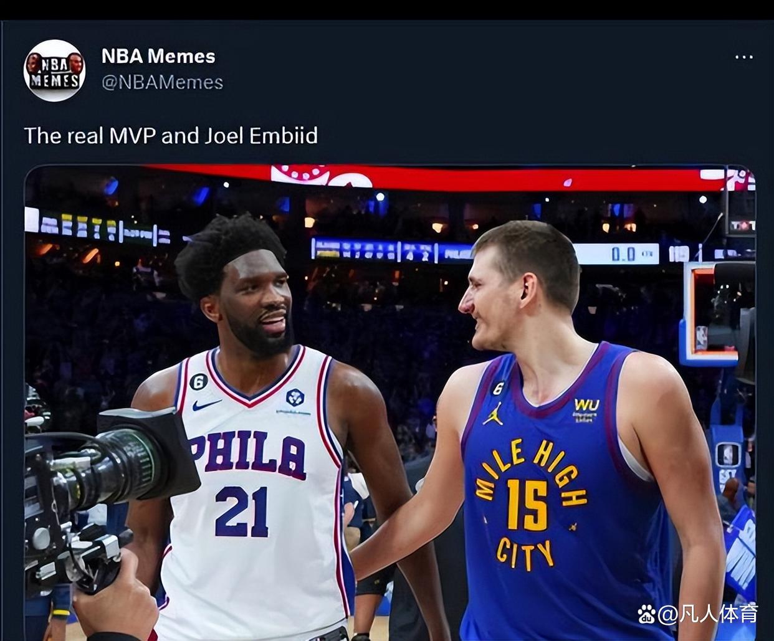
Task: Click the NBA Memes profile avatar
Action: 54,70
